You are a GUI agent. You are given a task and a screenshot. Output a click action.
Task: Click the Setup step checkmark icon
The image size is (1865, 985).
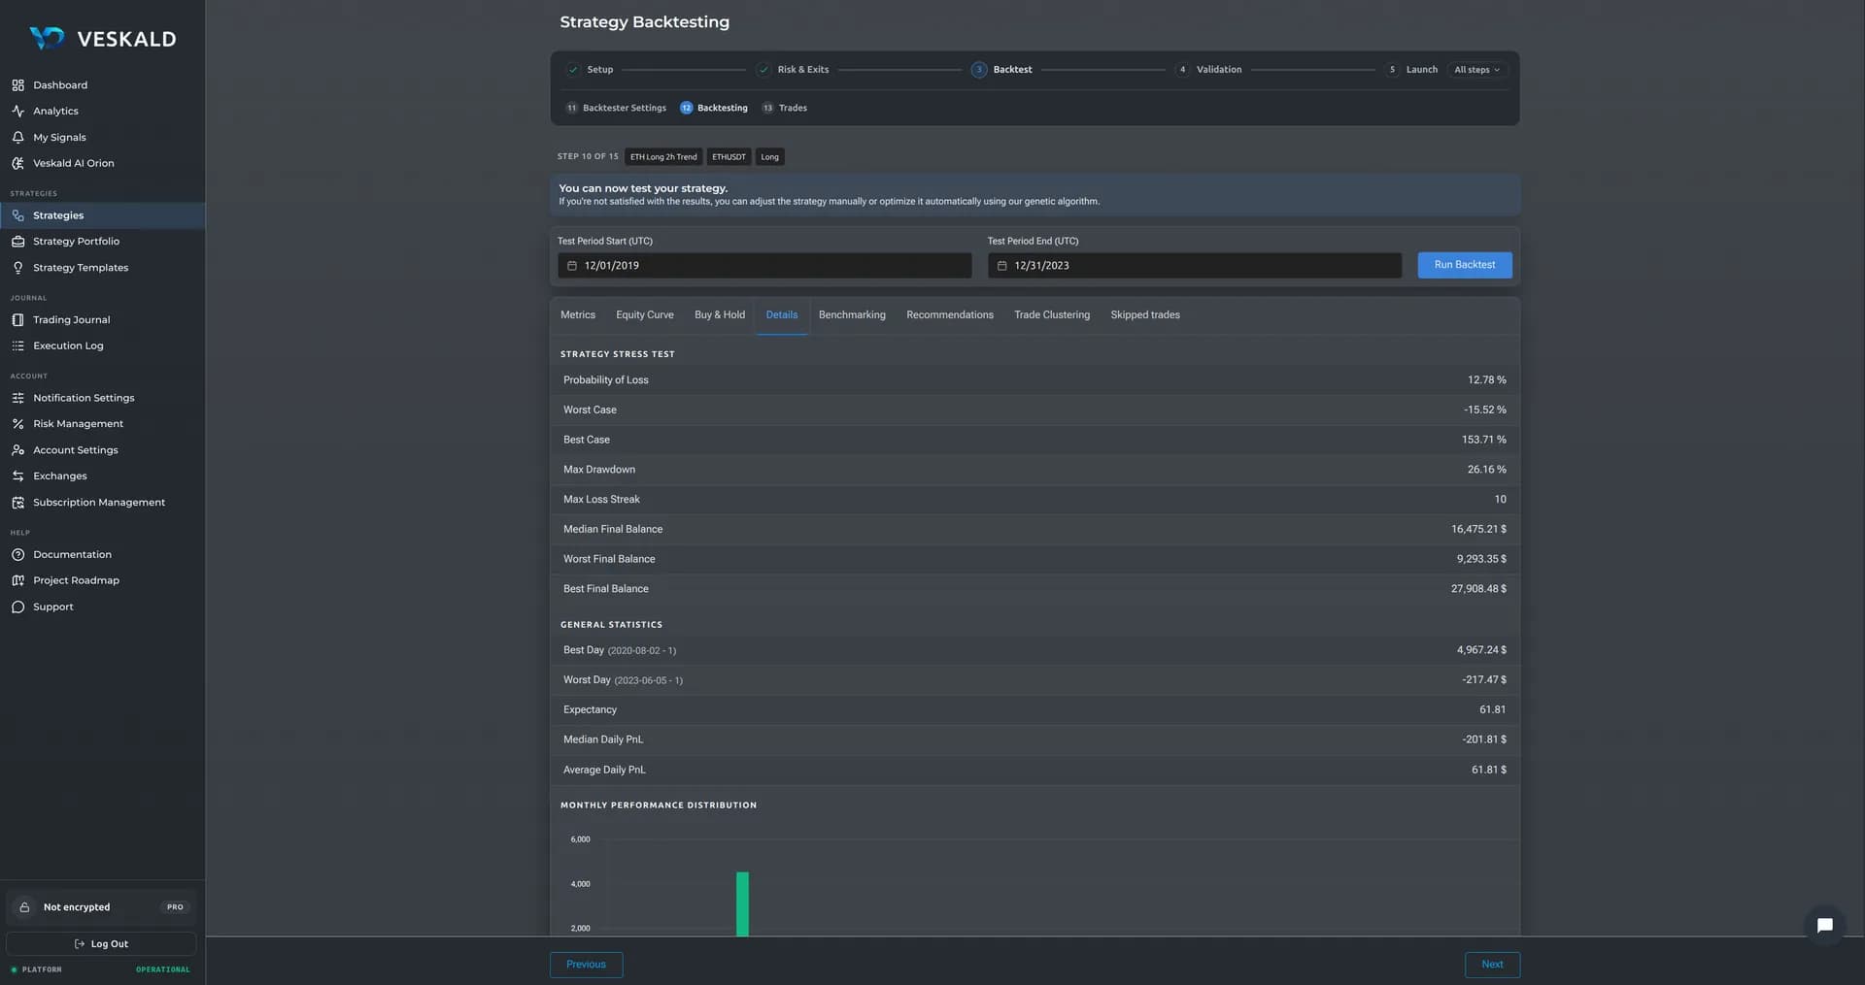pyautogui.click(x=573, y=70)
